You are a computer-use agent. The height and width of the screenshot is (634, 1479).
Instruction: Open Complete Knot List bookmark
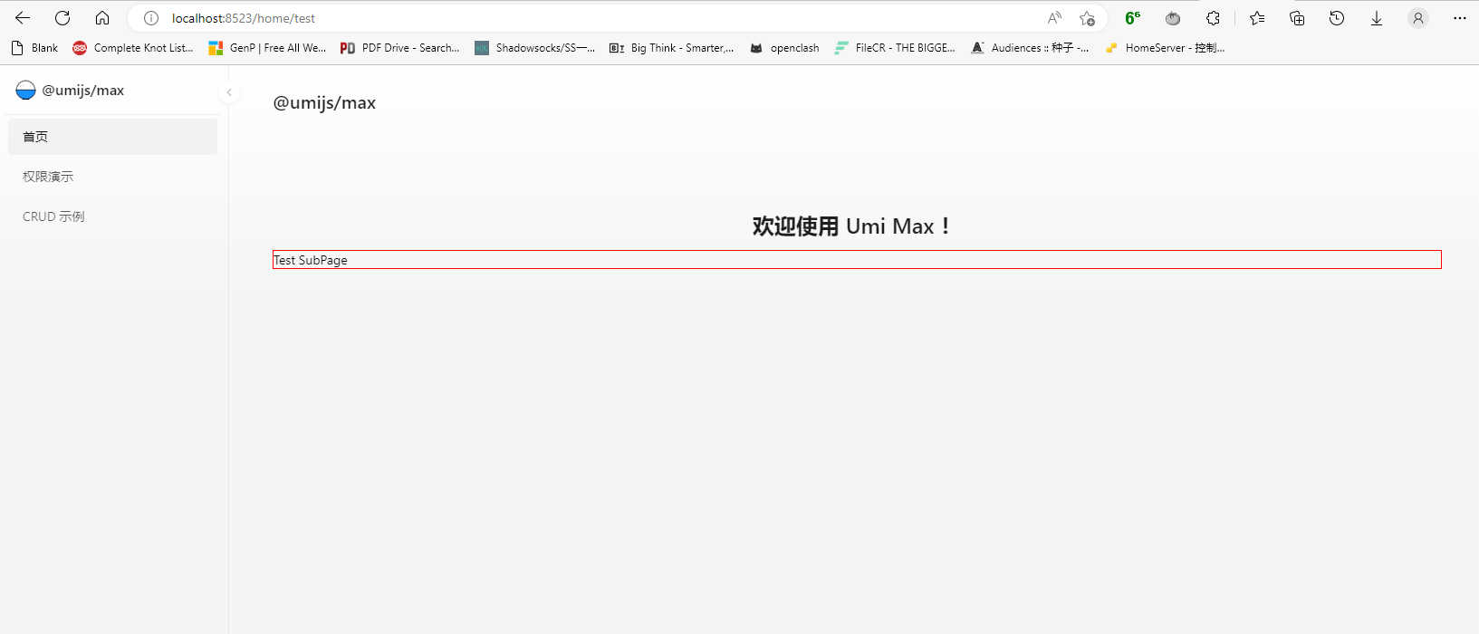tap(133, 48)
